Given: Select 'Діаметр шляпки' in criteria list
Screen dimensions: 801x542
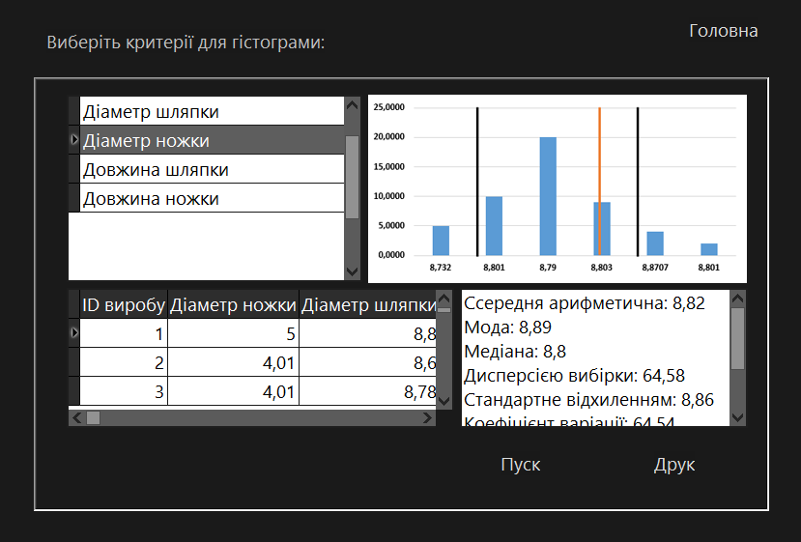Looking at the screenshot, I should point(211,111).
